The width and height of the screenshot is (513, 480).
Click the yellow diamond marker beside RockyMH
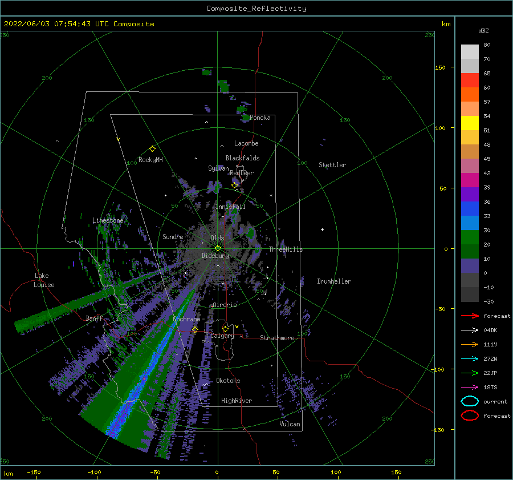click(x=152, y=149)
